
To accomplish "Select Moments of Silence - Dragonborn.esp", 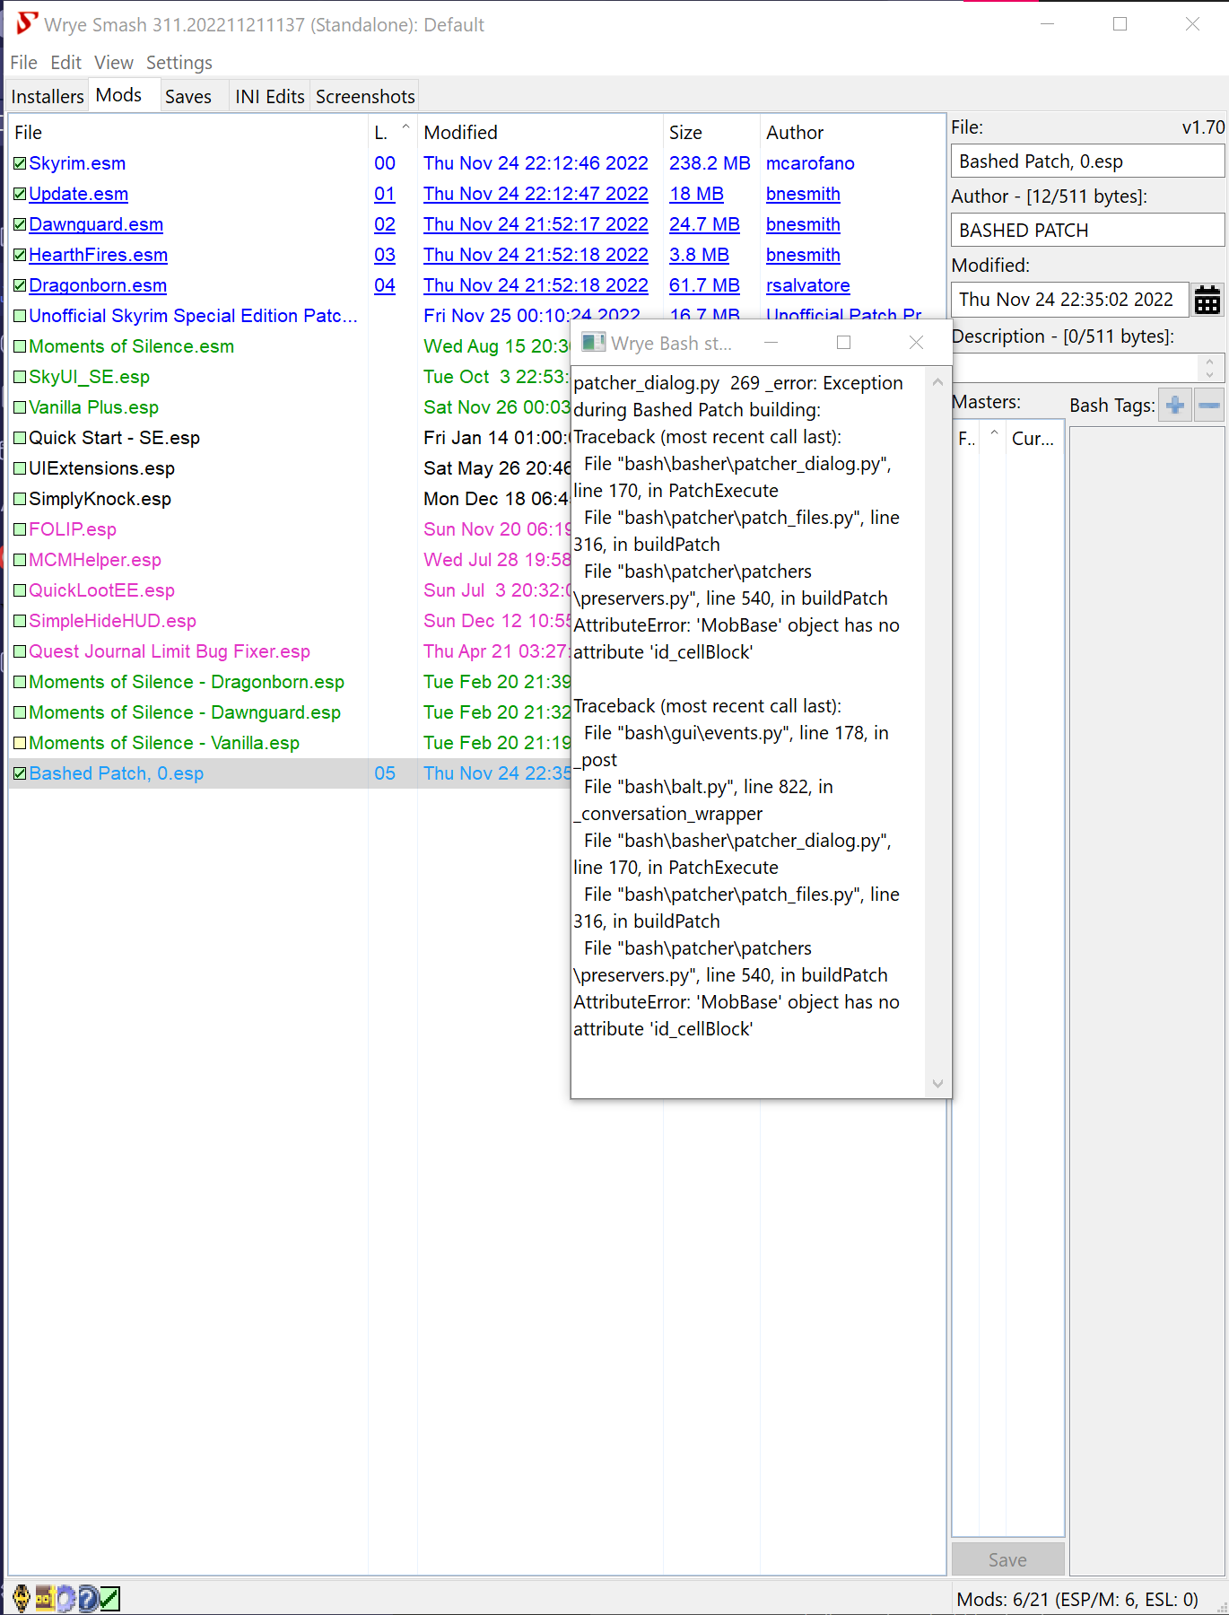I will [x=187, y=682].
